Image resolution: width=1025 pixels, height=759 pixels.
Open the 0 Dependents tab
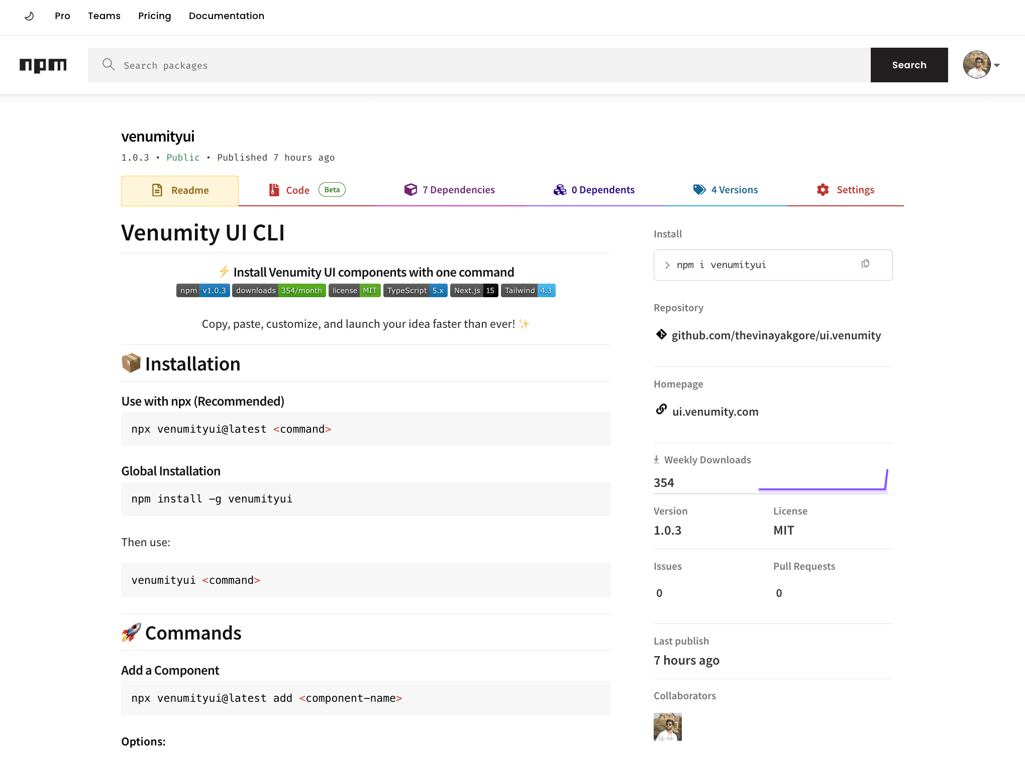594,190
